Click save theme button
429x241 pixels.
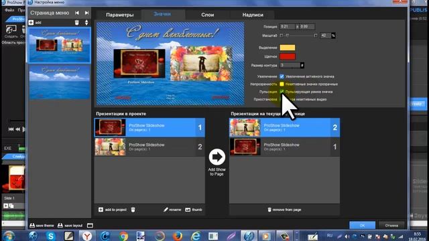tap(42, 226)
